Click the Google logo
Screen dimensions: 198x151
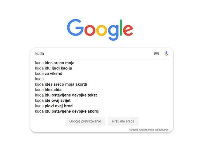(x=100, y=29)
